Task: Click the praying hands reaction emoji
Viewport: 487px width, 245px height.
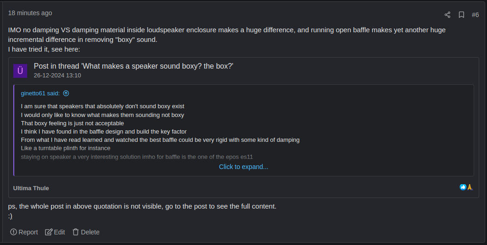Action: 470,187
